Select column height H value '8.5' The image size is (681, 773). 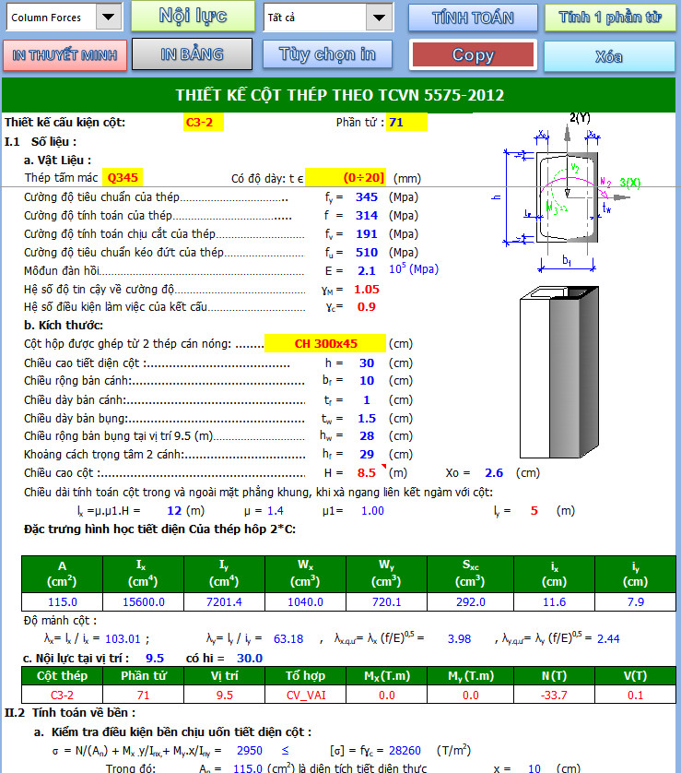pyautogui.click(x=367, y=473)
